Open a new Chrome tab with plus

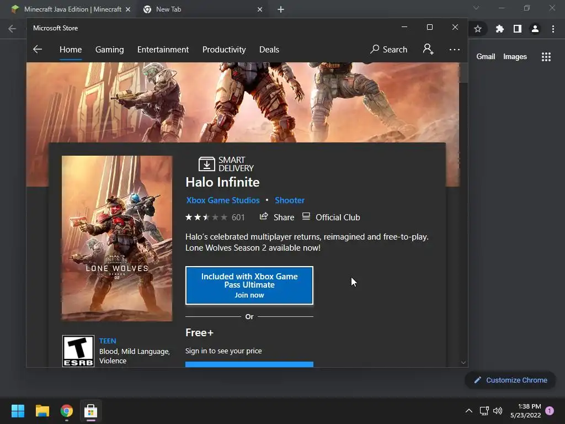(x=281, y=9)
